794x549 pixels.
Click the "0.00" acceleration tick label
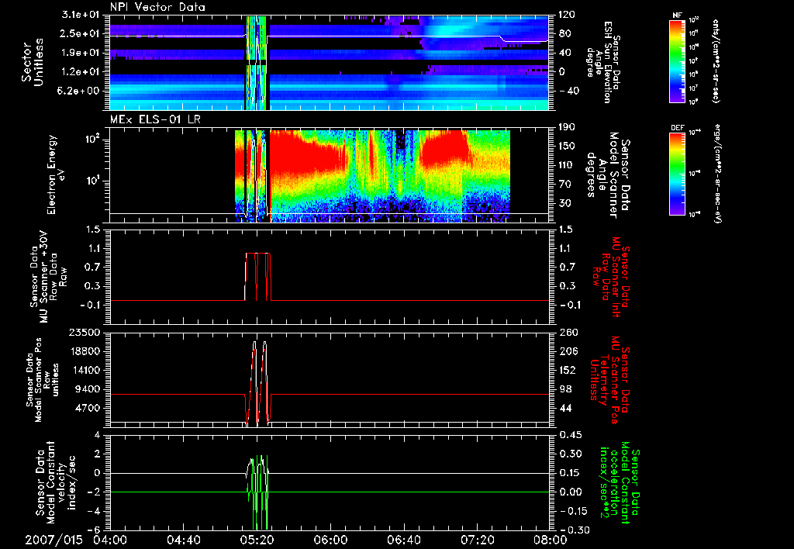[570, 492]
